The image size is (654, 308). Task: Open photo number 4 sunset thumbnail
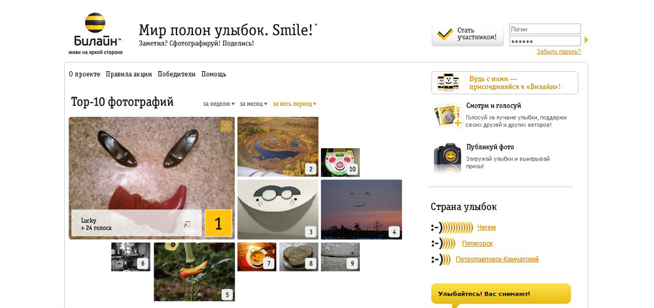pos(362,209)
